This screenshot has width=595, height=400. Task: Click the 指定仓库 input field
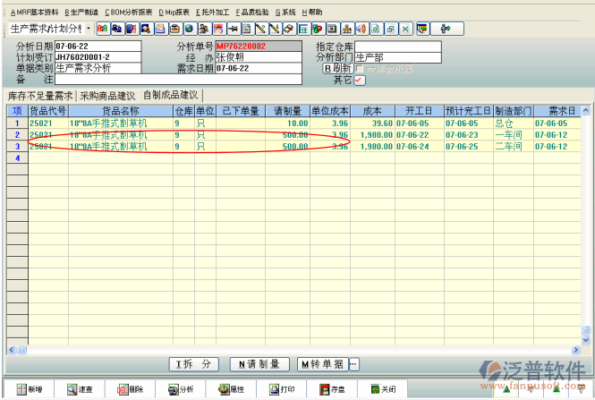click(x=397, y=46)
